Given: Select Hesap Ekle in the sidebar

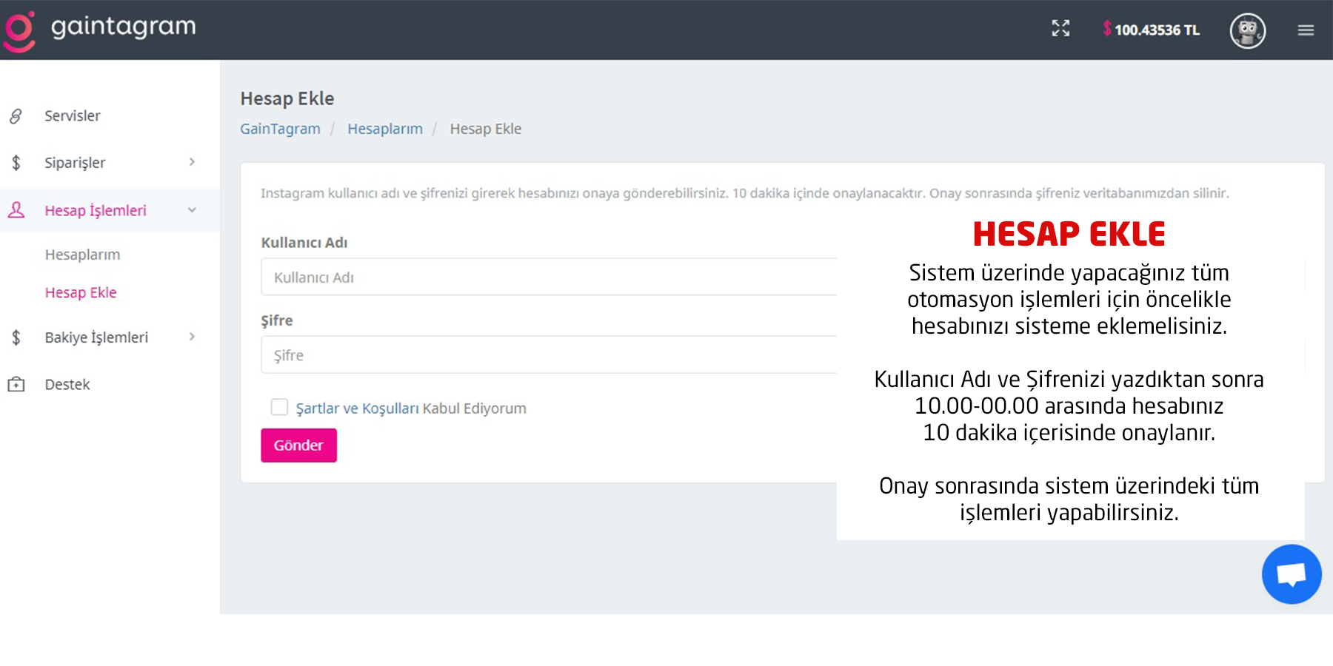Looking at the screenshot, I should click(81, 292).
